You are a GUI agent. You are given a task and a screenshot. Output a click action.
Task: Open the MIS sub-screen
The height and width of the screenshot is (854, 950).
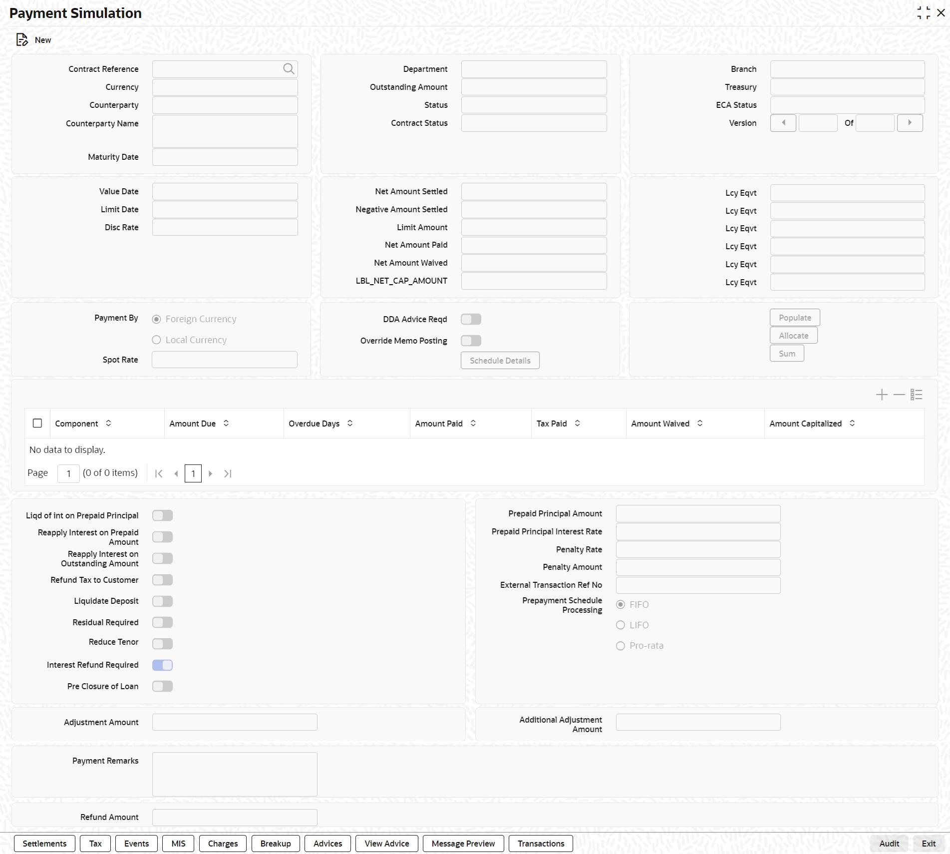pos(178,844)
